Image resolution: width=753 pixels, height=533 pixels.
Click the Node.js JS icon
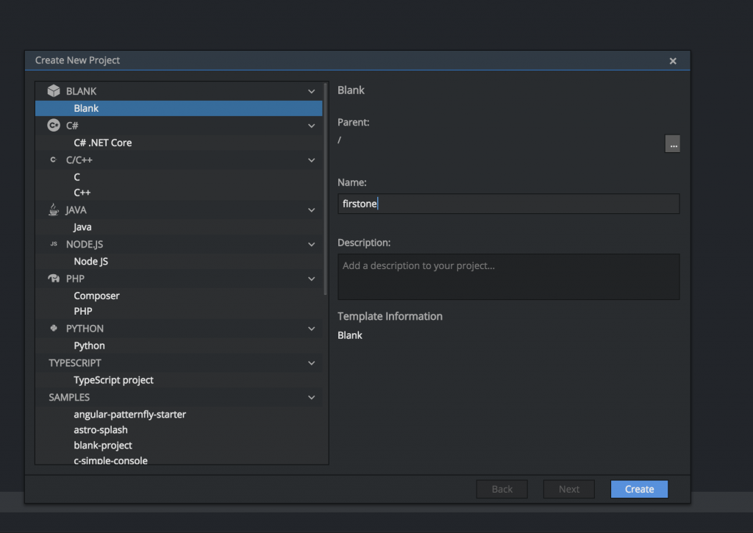[54, 244]
